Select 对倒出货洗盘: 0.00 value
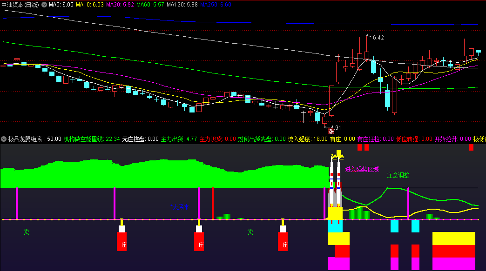 [262, 139]
